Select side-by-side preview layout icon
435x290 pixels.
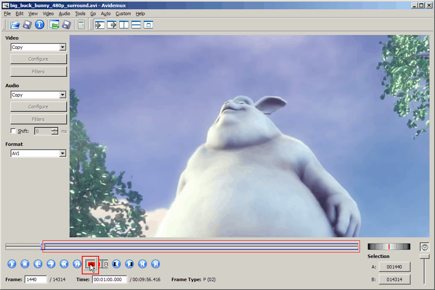[124, 25]
